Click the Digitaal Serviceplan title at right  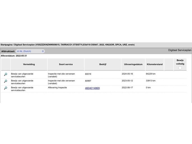click(180, 50)
